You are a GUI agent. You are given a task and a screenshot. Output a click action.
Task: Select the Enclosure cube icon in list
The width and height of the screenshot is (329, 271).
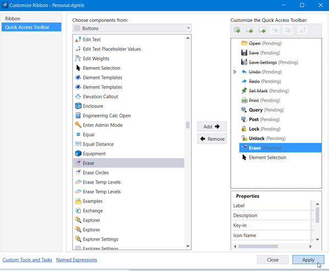[78, 106]
